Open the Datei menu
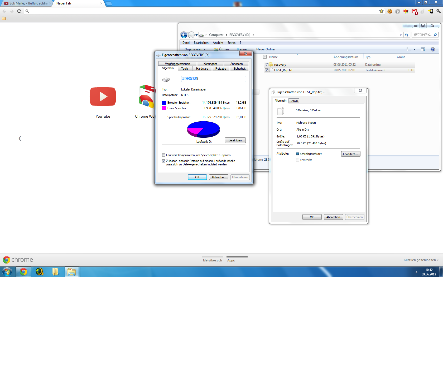This screenshot has width=443, height=382. coord(186,43)
